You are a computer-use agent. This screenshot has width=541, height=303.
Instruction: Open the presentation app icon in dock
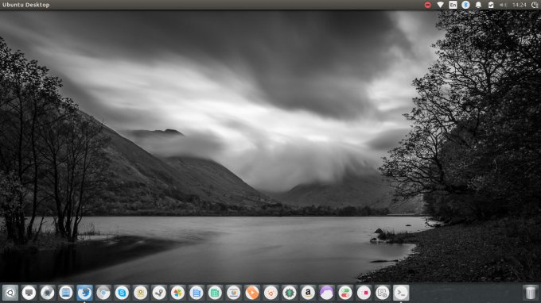[234, 293]
